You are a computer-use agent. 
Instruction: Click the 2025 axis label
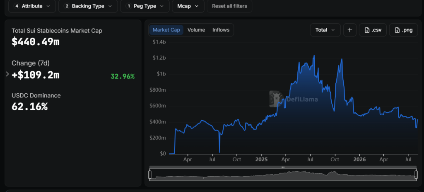tap(262, 160)
